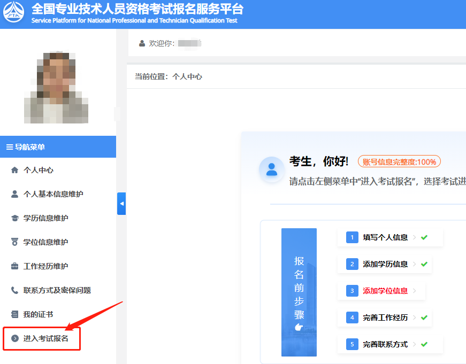Click the home icon beside 个人中心
466x364 pixels.
[14, 171]
